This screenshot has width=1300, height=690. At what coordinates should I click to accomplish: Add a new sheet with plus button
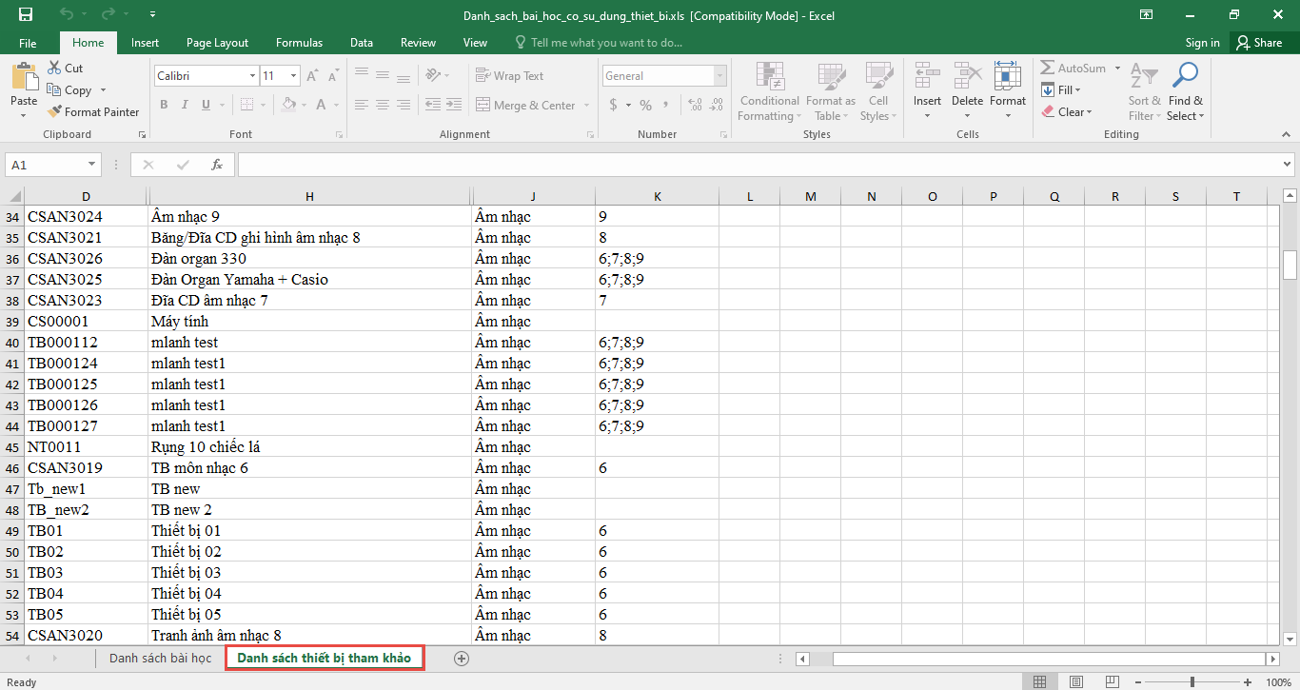tap(462, 658)
